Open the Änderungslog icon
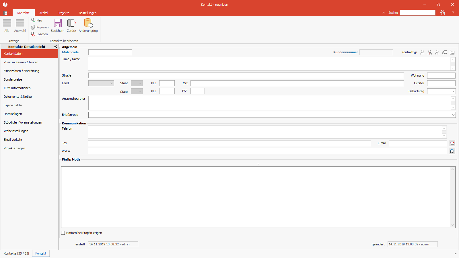 click(x=88, y=23)
